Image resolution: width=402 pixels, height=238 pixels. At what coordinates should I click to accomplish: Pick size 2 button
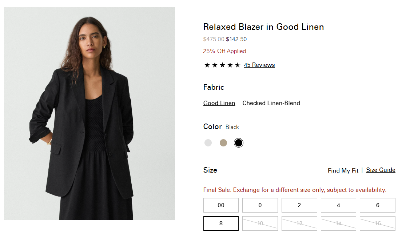tap(299, 205)
